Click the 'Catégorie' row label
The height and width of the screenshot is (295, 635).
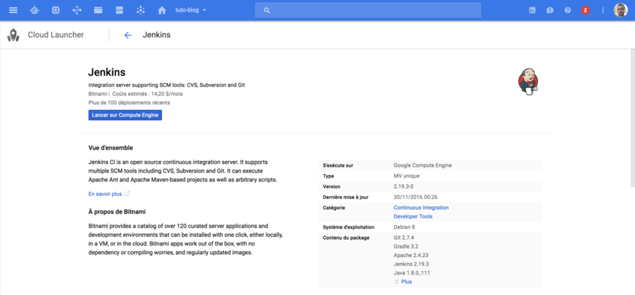pyautogui.click(x=334, y=208)
